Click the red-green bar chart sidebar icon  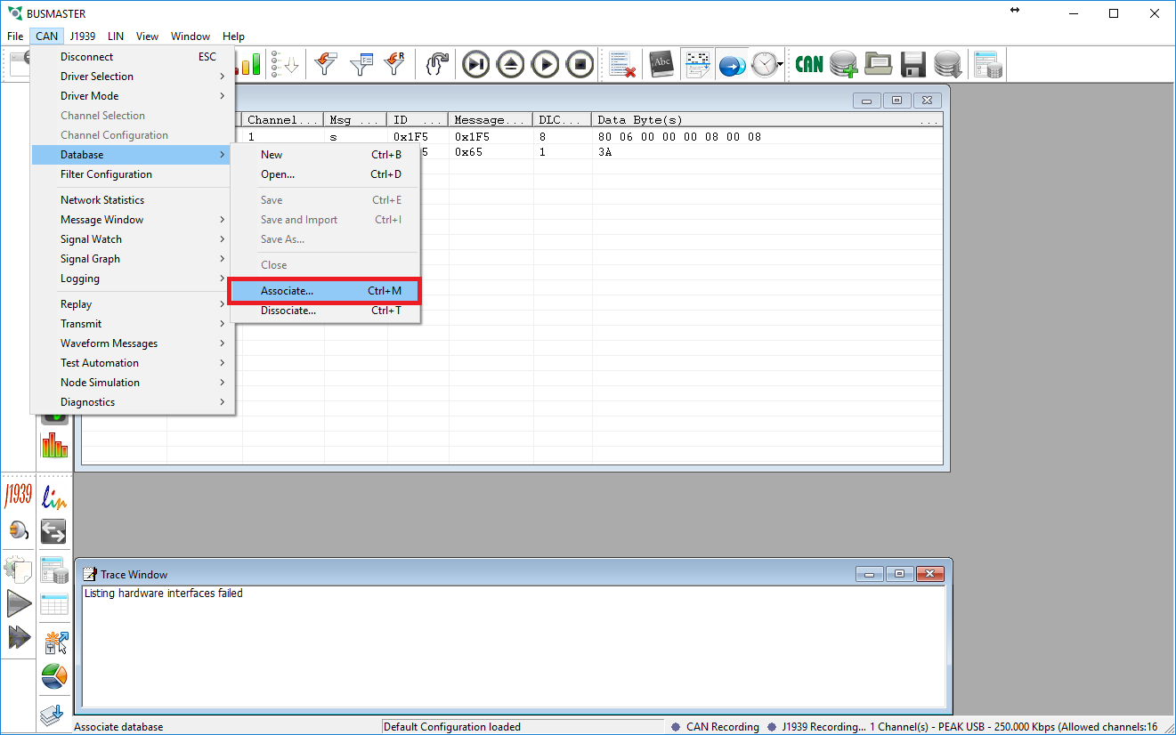click(x=54, y=445)
